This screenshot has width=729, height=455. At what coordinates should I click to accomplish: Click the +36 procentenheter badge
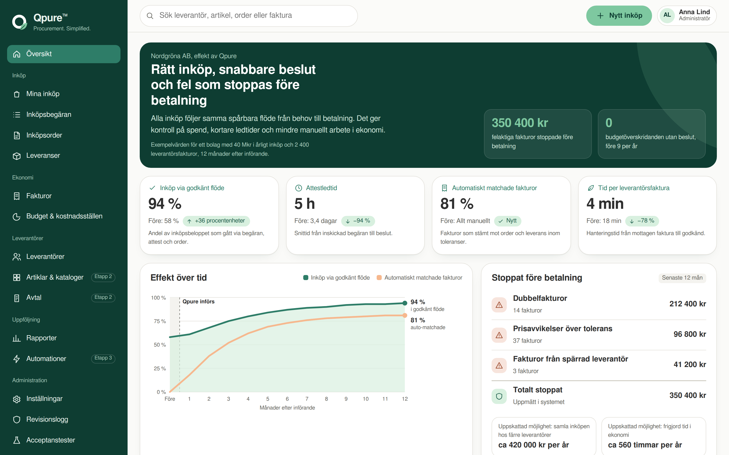point(216,221)
